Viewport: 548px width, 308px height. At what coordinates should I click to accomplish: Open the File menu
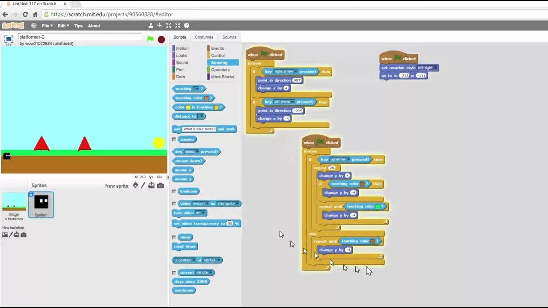click(x=47, y=26)
